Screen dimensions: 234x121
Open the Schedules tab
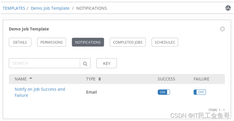click(x=165, y=42)
